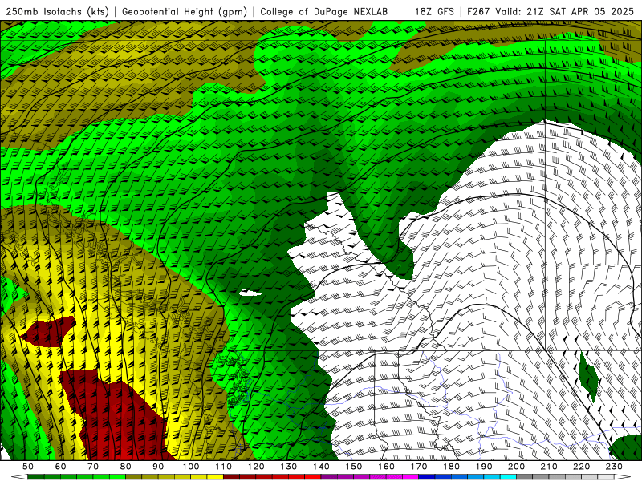Click the 190 label on the color scale
Viewport: 642px width, 481px height.
click(x=484, y=467)
